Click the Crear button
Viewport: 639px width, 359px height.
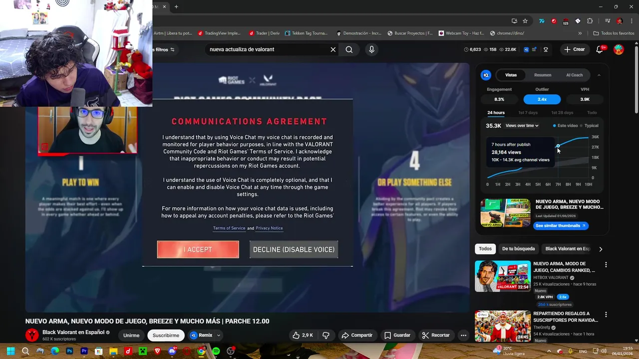[x=574, y=49]
